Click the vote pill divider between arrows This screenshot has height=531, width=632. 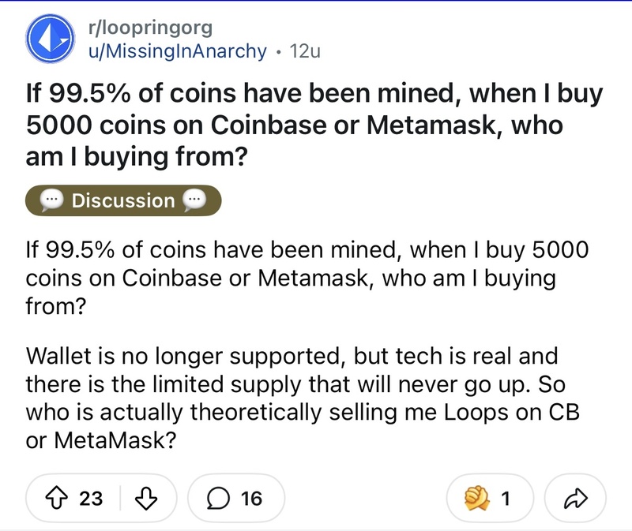120,499
